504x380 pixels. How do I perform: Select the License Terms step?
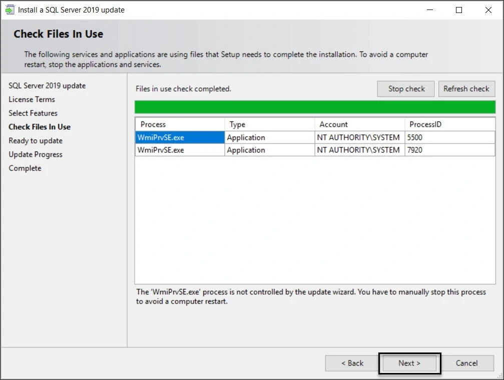tap(32, 99)
